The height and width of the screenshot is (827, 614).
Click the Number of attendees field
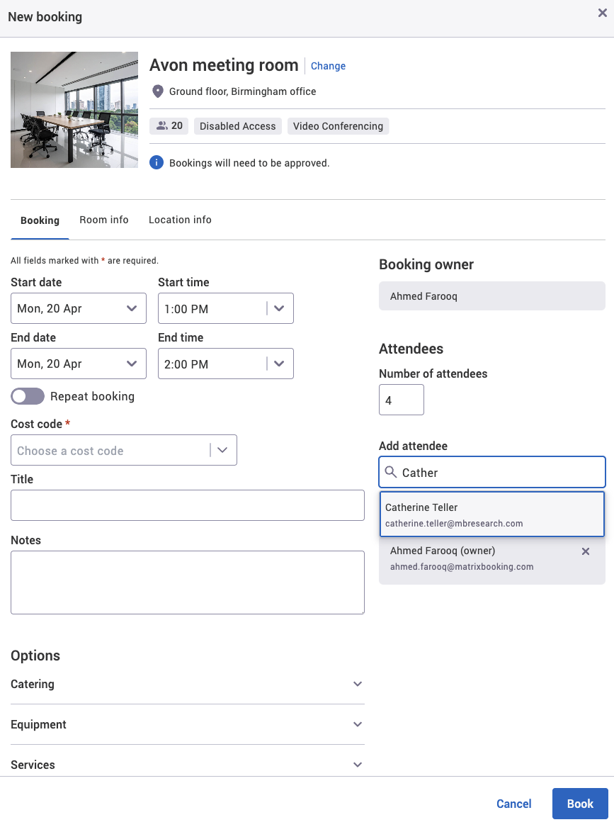tap(401, 400)
